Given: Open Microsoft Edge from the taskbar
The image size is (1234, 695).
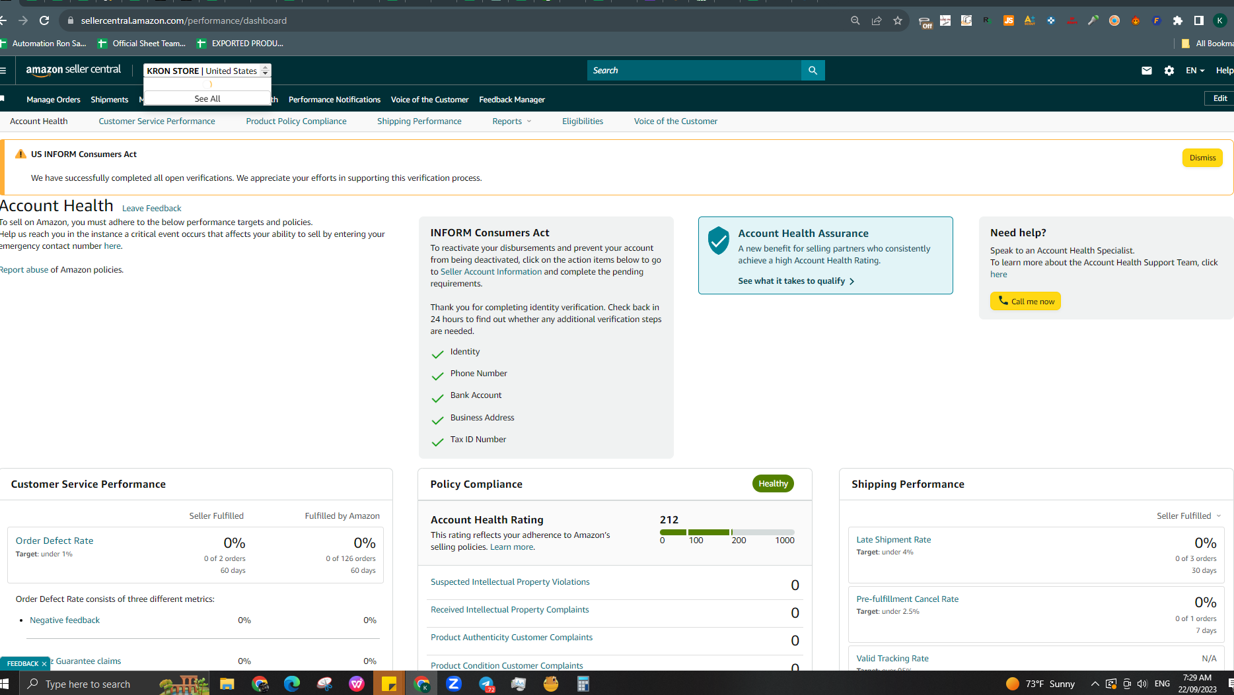Looking at the screenshot, I should click(x=292, y=684).
